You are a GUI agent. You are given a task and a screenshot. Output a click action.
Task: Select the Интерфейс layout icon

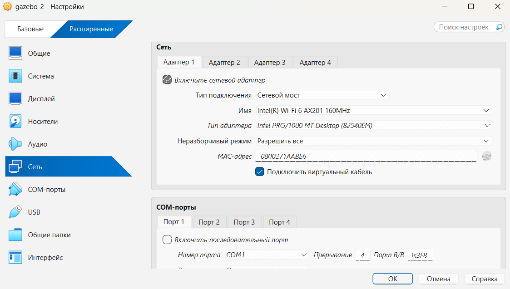15,257
